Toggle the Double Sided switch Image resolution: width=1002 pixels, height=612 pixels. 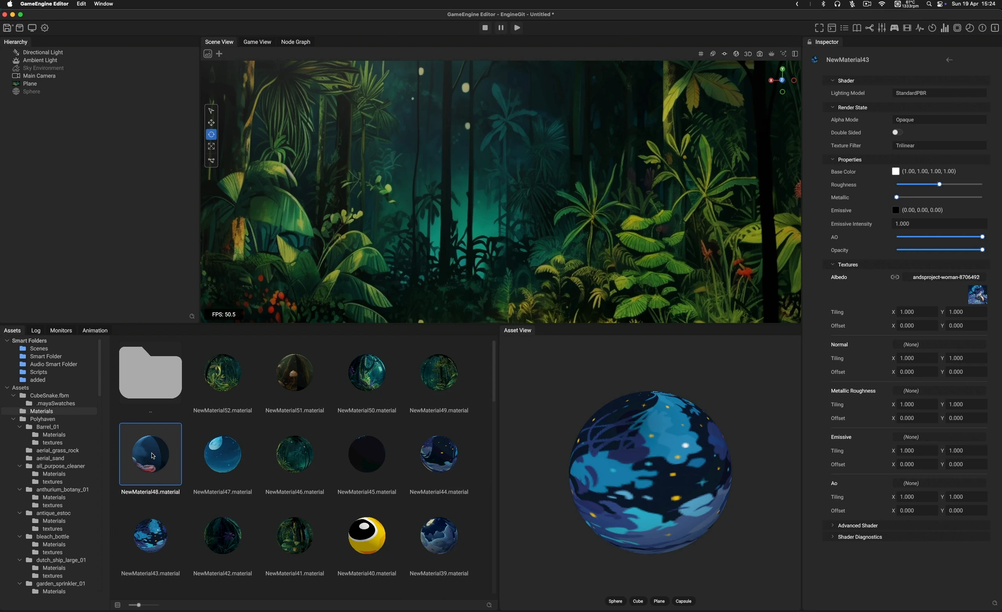[897, 132]
